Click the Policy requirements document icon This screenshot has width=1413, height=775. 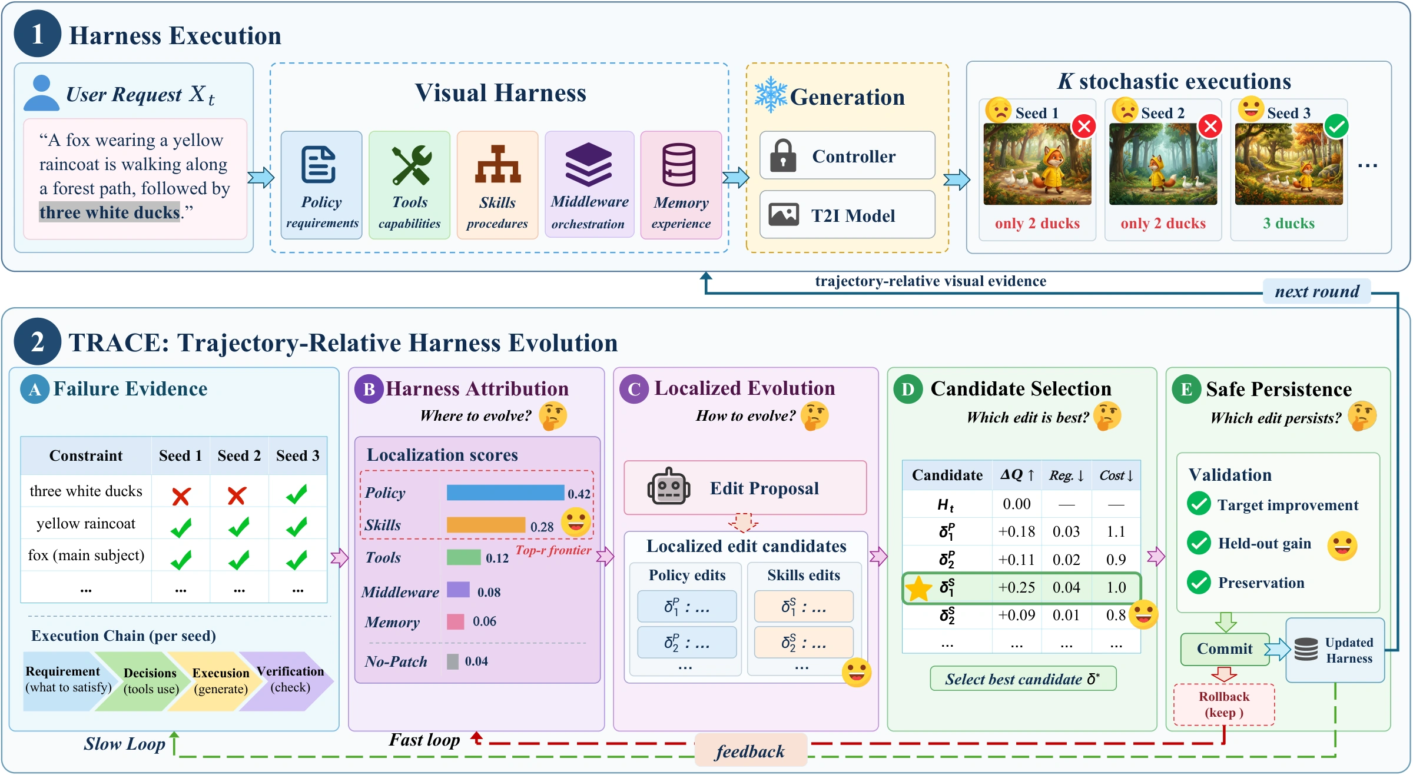[x=319, y=165]
